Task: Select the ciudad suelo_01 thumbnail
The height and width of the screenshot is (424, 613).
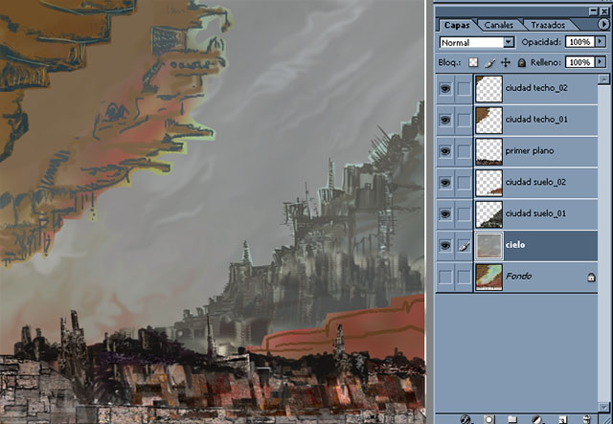Action: 488,214
